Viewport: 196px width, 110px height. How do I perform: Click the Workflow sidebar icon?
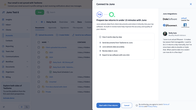click(3, 62)
